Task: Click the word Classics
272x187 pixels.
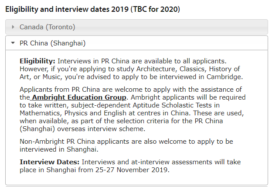Action: (x=193, y=69)
